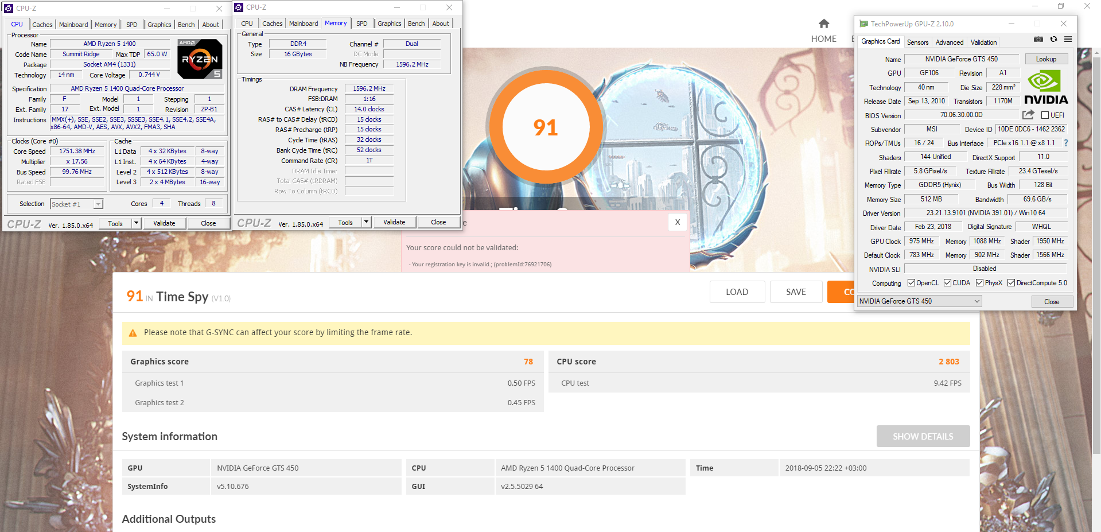Click the Ryzen 5 logo in CPU-Z
Image resolution: width=1101 pixels, height=532 pixels.
tap(200, 59)
